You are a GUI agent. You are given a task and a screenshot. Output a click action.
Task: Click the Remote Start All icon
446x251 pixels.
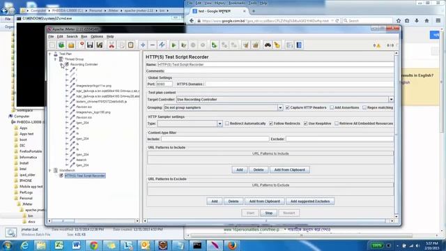[214, 45]
